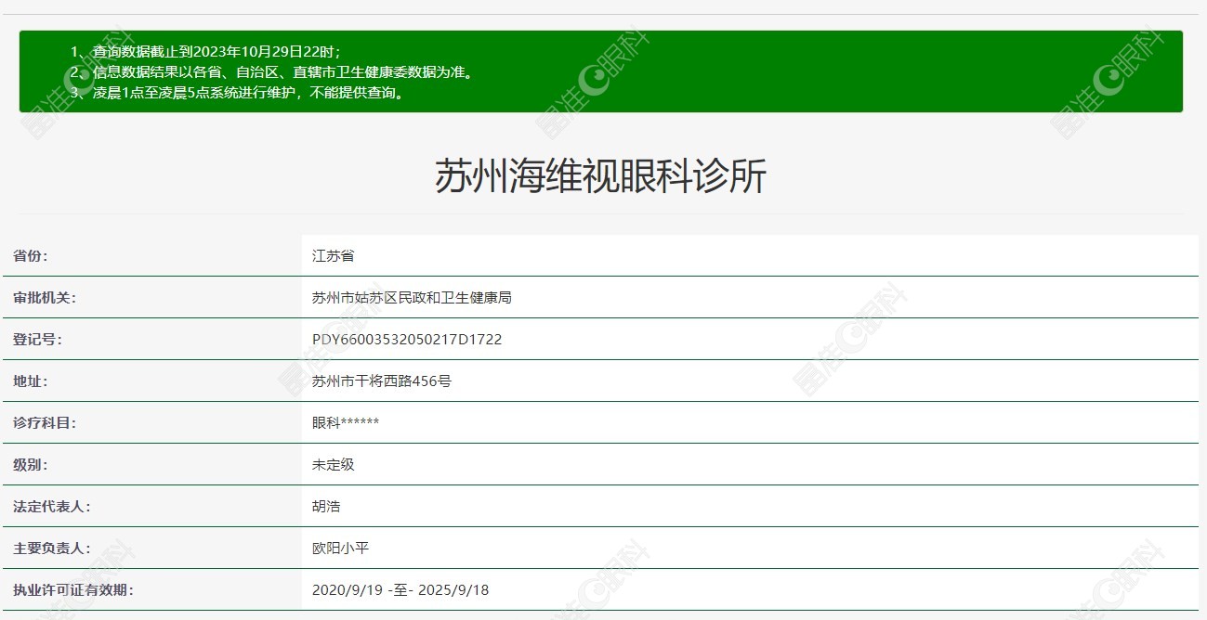Click the 法定代表人 field label
Viewport: 1207px width, 620px height.
tap(51, 506)
